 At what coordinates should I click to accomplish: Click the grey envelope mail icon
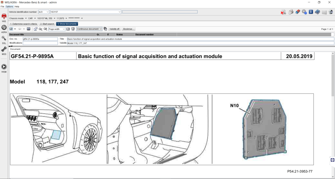(324, 12)
